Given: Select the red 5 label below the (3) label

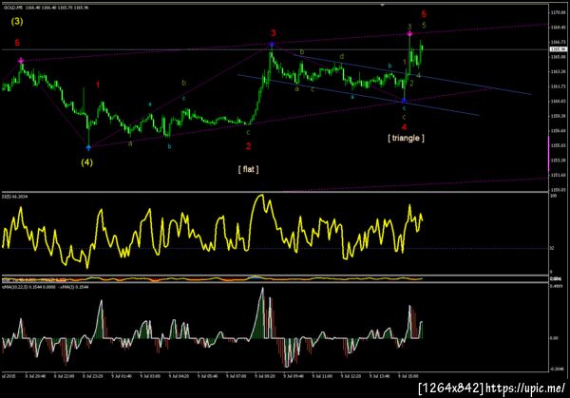Looking at the screenshot, I should tap(17, 43).
